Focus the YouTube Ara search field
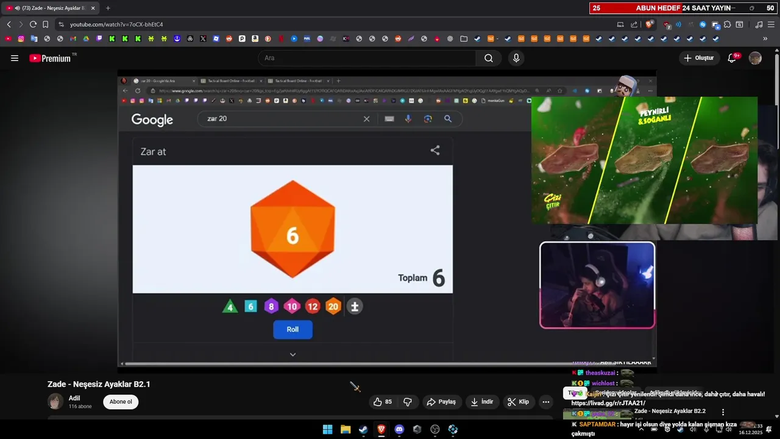The image size is (780, 439). (x=366, y=58)
